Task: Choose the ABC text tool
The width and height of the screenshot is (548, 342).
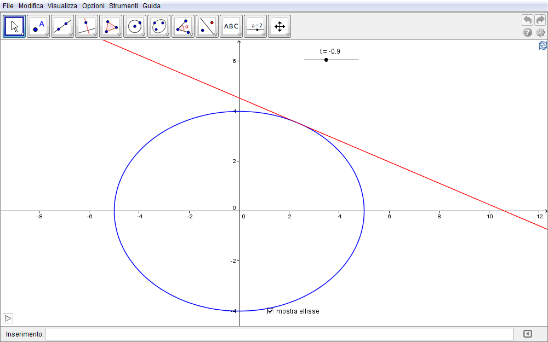Action: 231,26
